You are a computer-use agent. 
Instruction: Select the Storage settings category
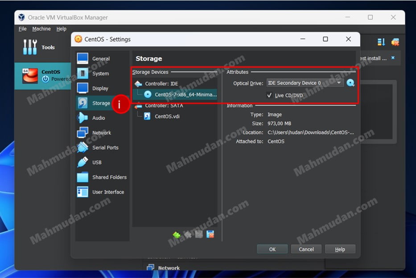tap(102, 103)
